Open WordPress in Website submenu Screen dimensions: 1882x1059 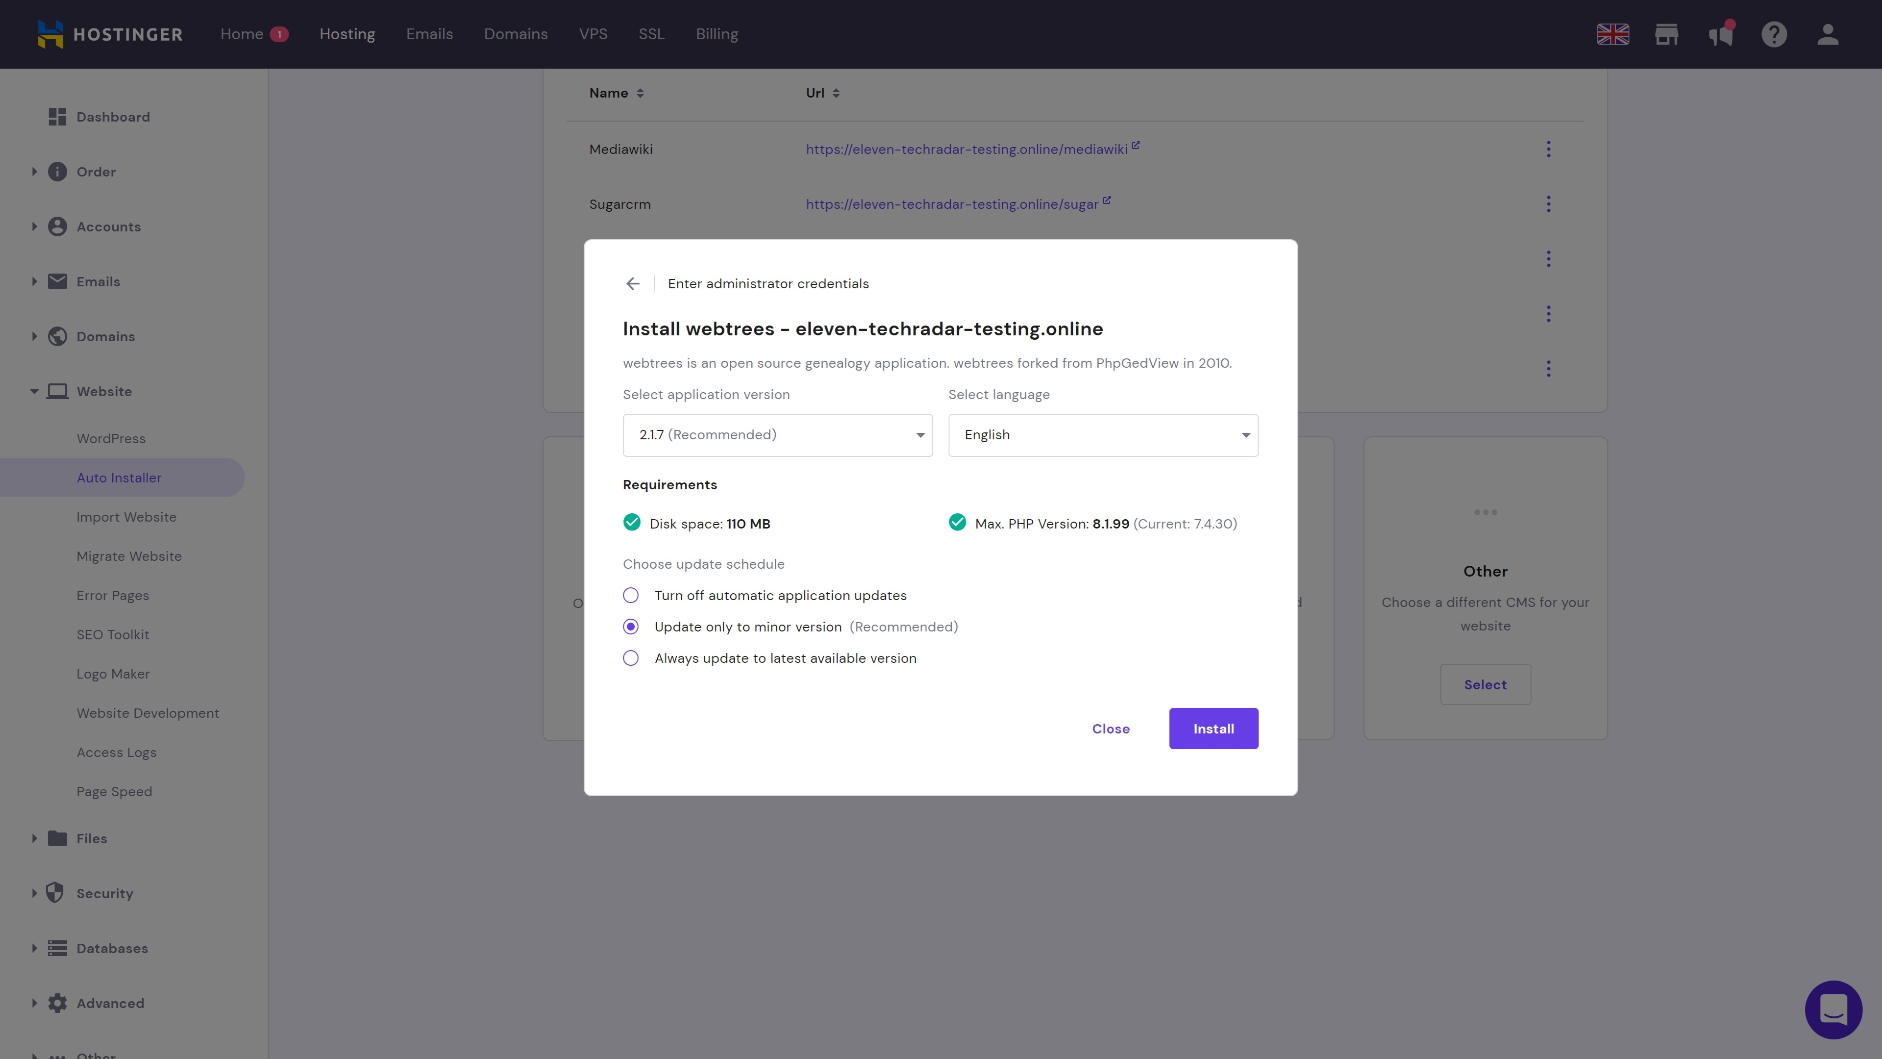pyautogui.click(x=111, y=438)
